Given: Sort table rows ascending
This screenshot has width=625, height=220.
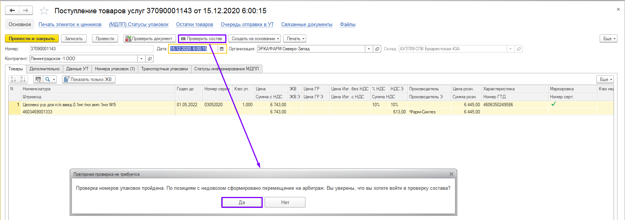Looking at the screenshot, I should coord(14,79).
